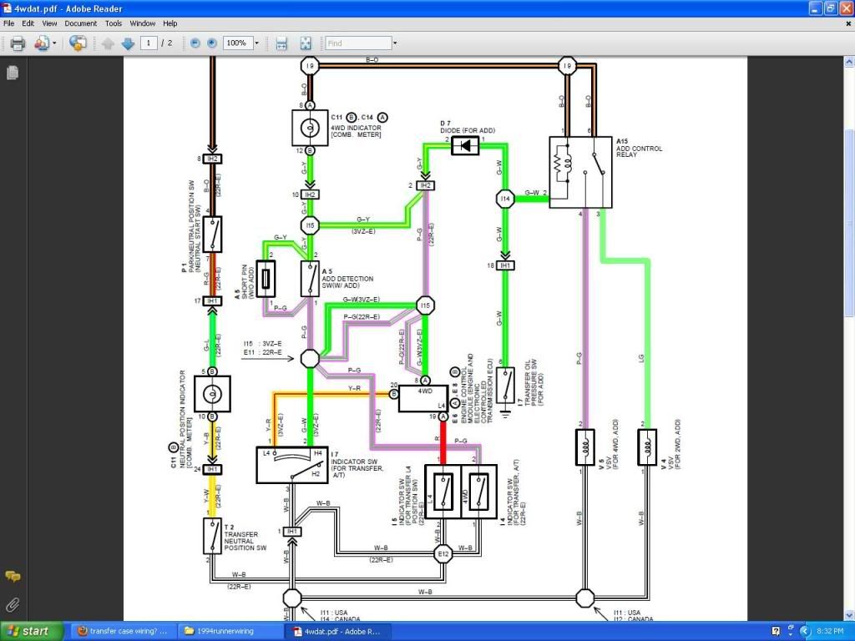Expand the Find options dropdown arrow
This screenshot has height=641, width=855.
pos(395,43)
